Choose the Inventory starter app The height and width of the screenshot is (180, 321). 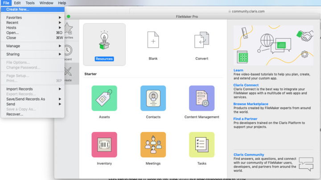pos(104,145)
